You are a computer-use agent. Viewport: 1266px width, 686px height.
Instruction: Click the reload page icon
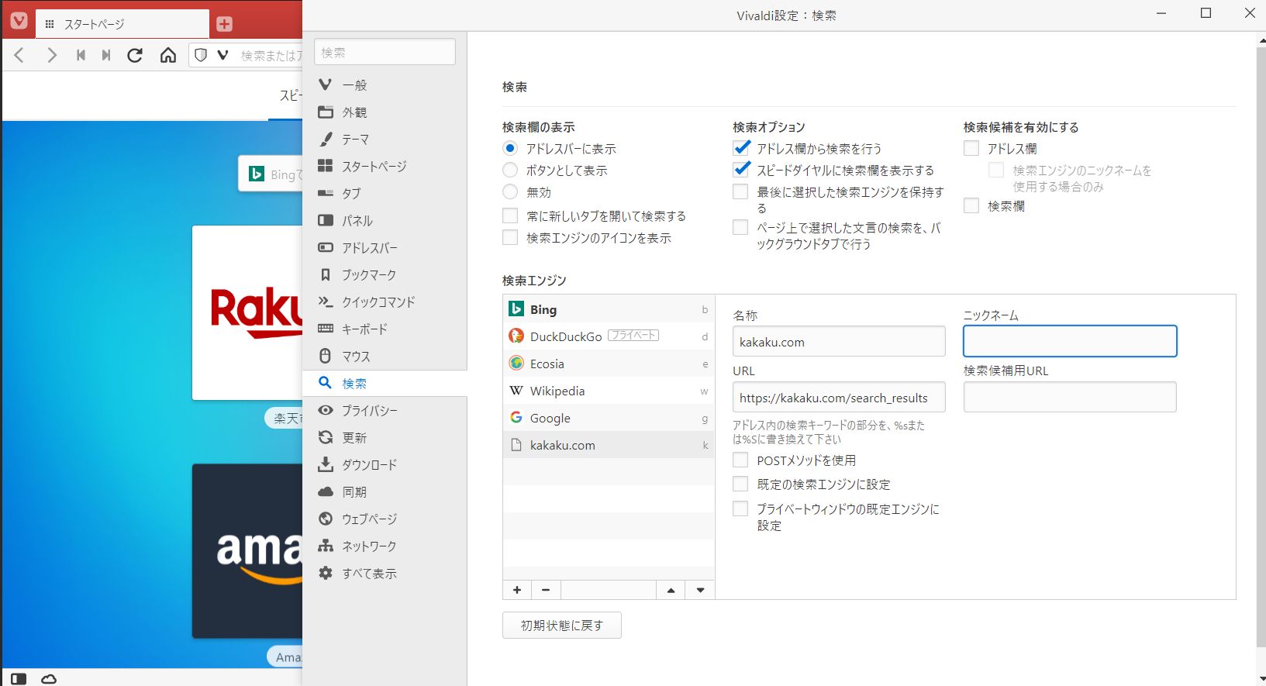coord(135,55)
